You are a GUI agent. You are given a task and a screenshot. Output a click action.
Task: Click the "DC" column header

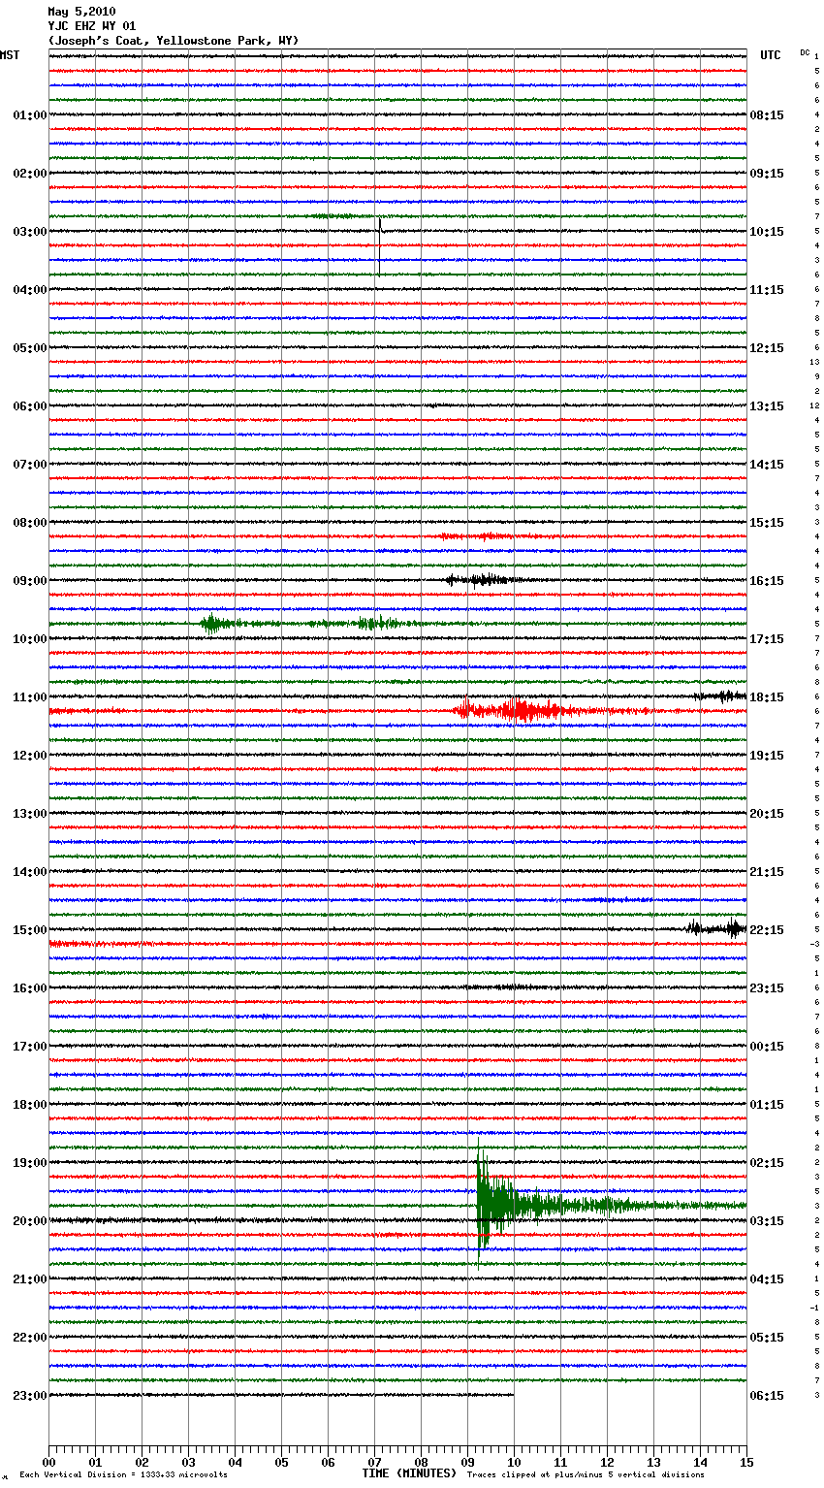coord(805,52)
